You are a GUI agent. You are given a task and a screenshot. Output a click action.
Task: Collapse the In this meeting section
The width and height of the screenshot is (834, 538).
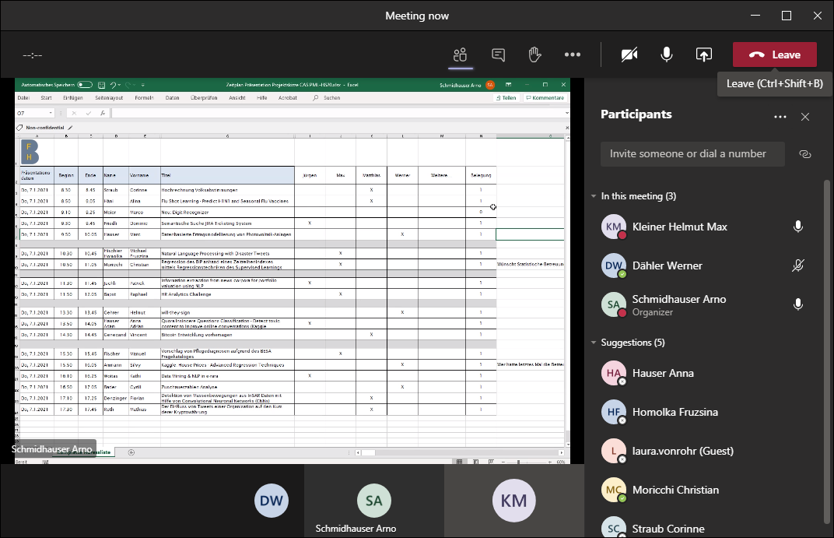594,196
